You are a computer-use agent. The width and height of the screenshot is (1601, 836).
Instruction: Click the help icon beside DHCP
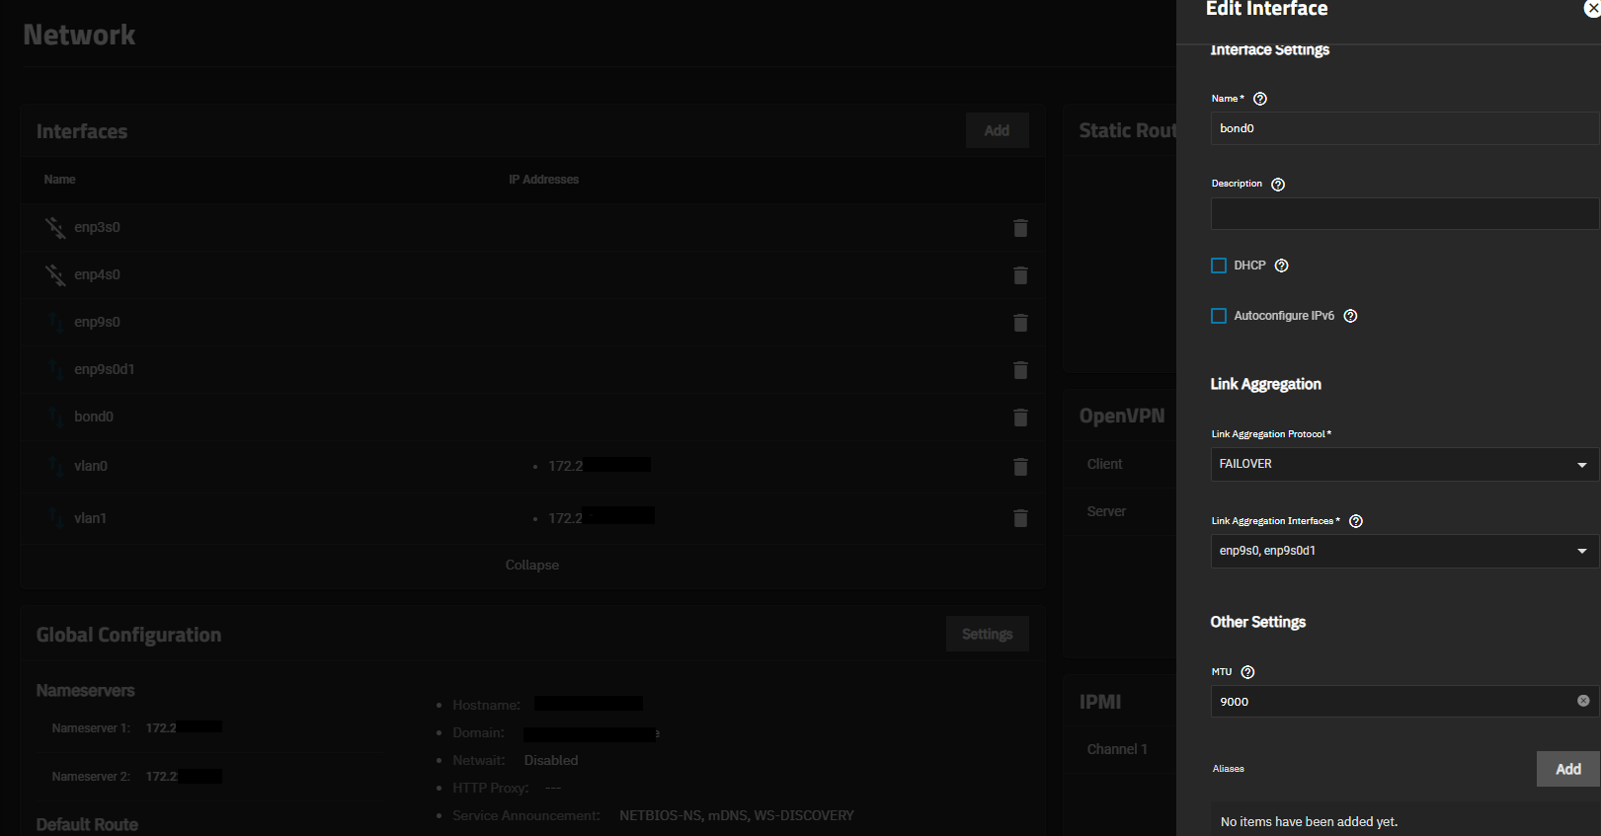click(1281, 266)
